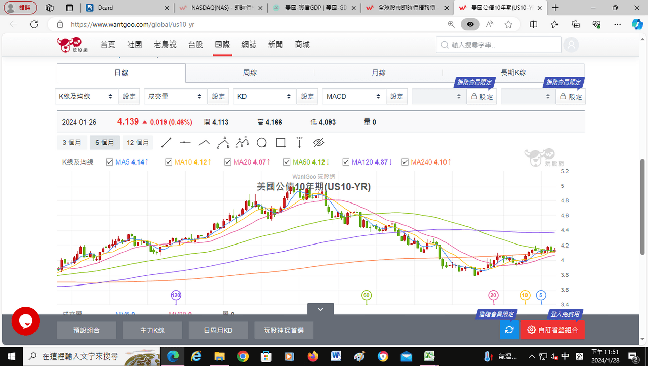Click the 自訂看盤組合 red button
This screenshot has height=366, width=648.
click(x=552, y=330)
